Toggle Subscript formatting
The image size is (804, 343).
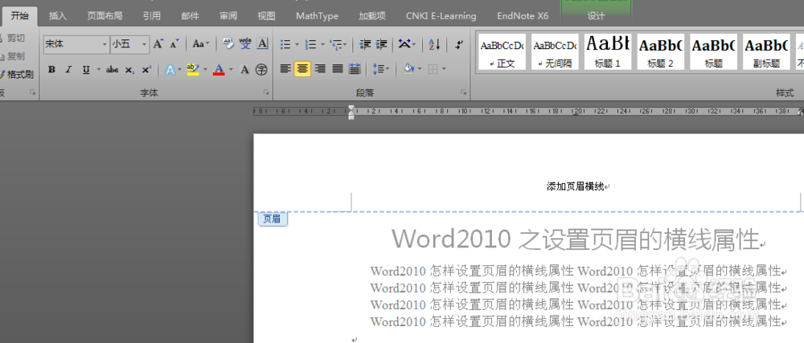click(x=129, y=70)
